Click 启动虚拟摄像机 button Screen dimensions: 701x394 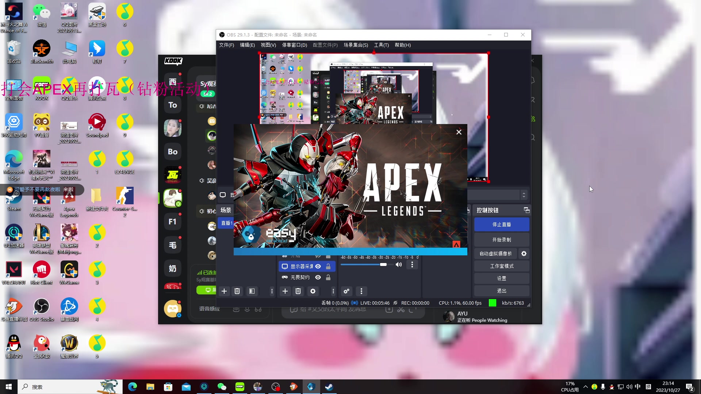pyautogui.click(x=495, y=254)
